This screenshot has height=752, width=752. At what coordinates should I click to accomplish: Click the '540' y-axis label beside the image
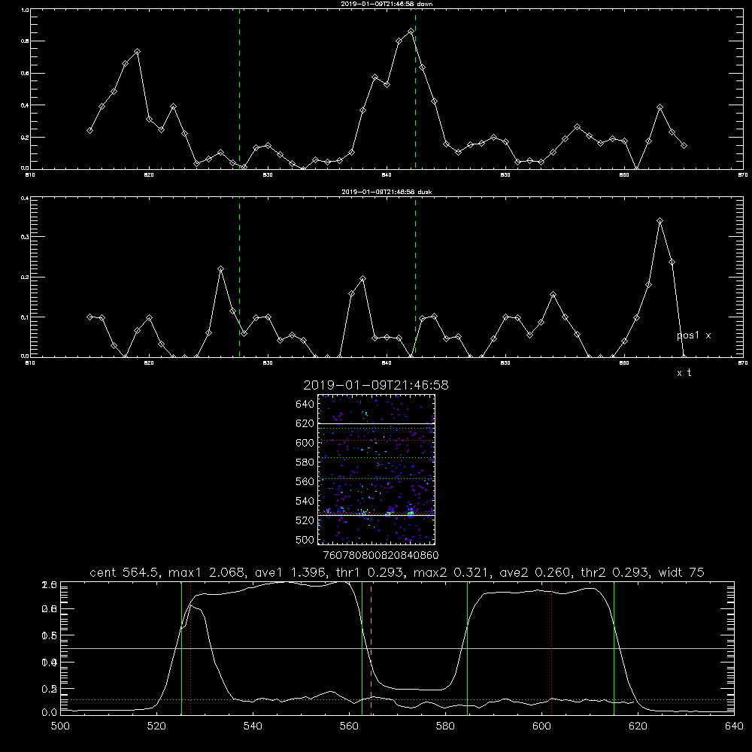coord(305,501)
